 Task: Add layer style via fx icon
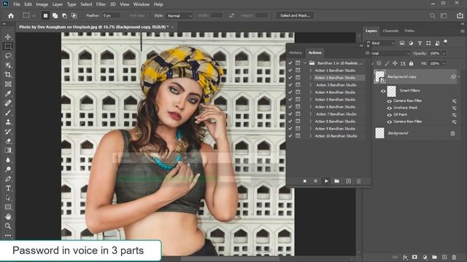tap(405, 257)
